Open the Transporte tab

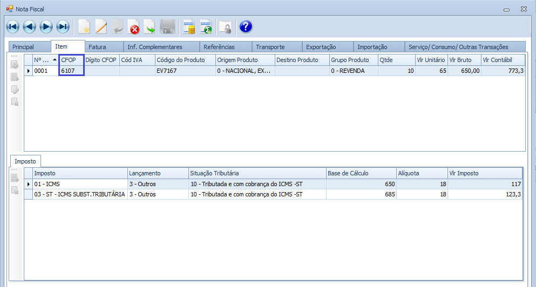(270, 47)
